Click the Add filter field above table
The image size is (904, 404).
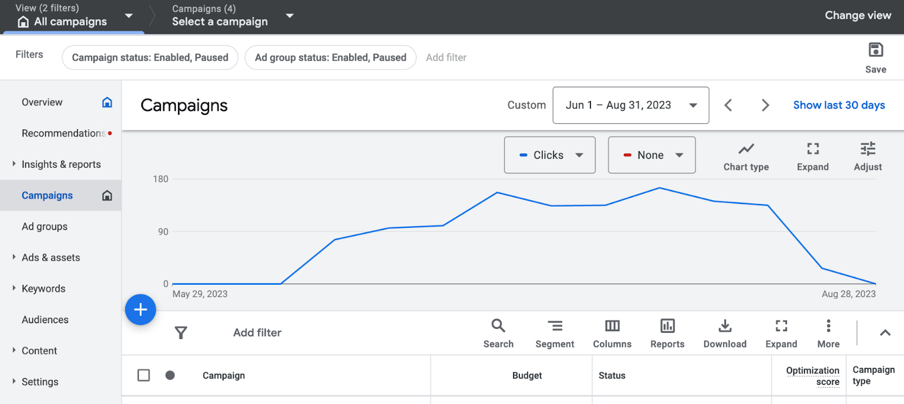[257, 333]
